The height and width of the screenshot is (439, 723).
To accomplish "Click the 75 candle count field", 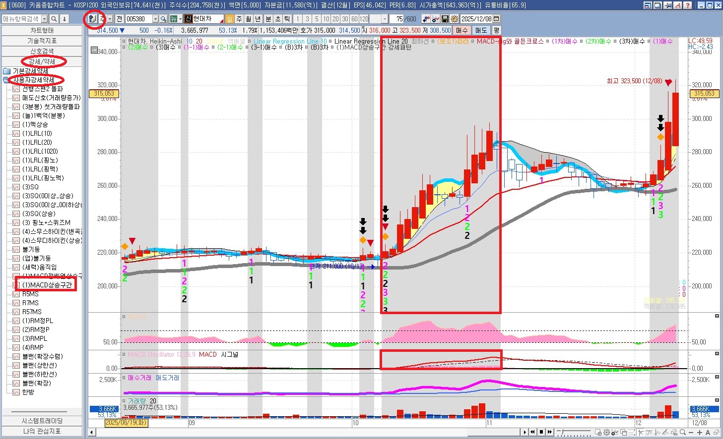I will pos(396,19).
